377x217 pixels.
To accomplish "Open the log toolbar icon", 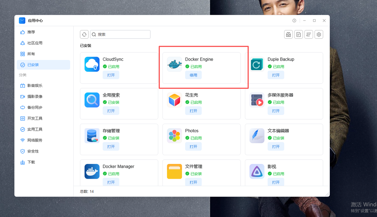I will pos(299,34).
